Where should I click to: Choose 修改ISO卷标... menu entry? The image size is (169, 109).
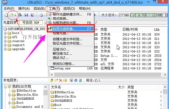71,64
